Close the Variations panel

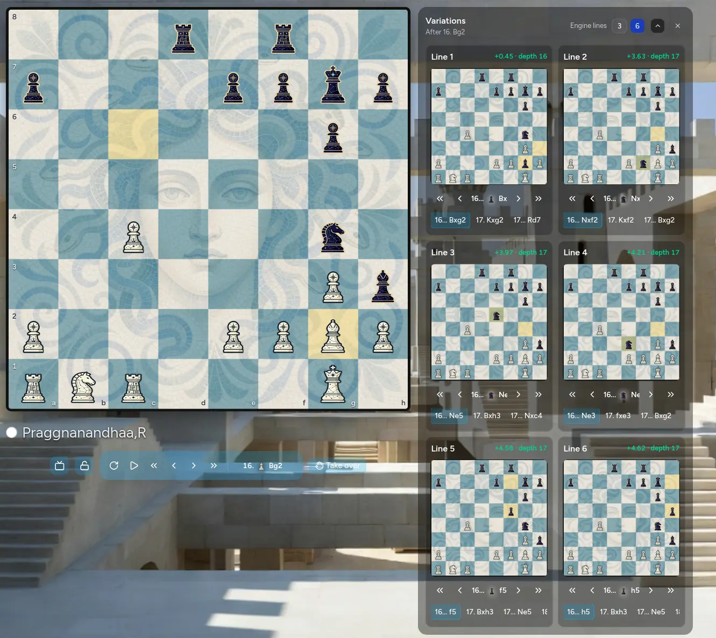[x=678, y=26]
